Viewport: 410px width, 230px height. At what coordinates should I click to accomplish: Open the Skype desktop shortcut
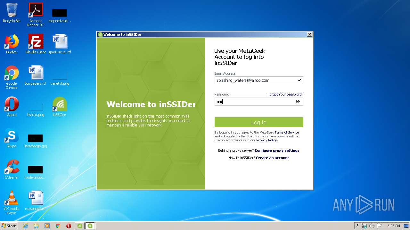(x=12, y=138)
